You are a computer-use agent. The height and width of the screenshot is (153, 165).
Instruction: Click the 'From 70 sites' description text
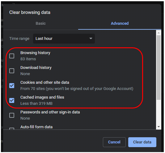tap(77, 89)
